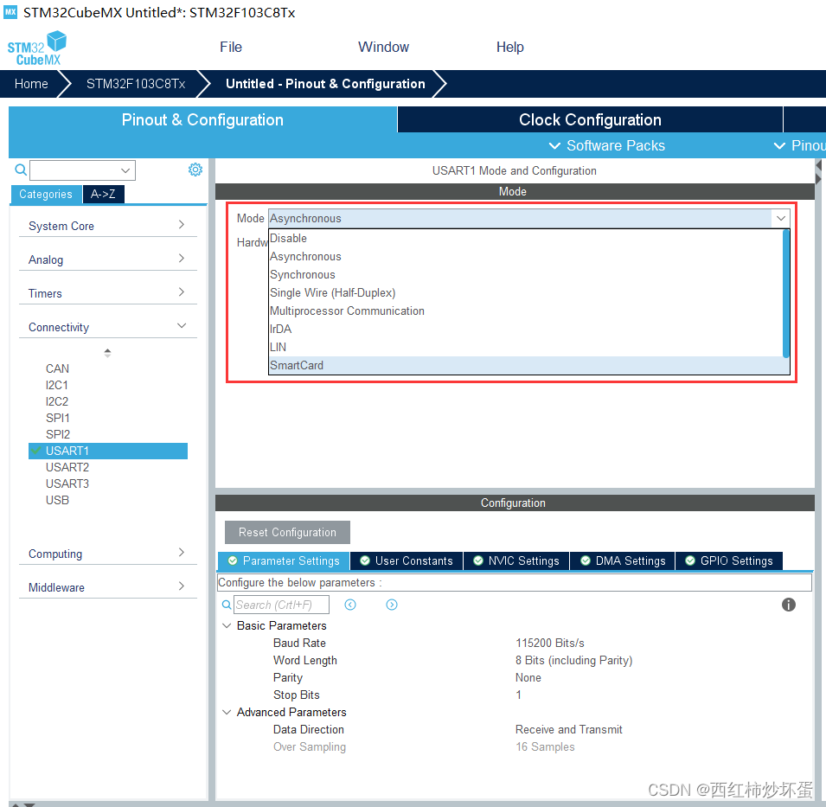Screen dimensions: 826x807
Task: Open the User Constants tab
Action: coord(407,561)
